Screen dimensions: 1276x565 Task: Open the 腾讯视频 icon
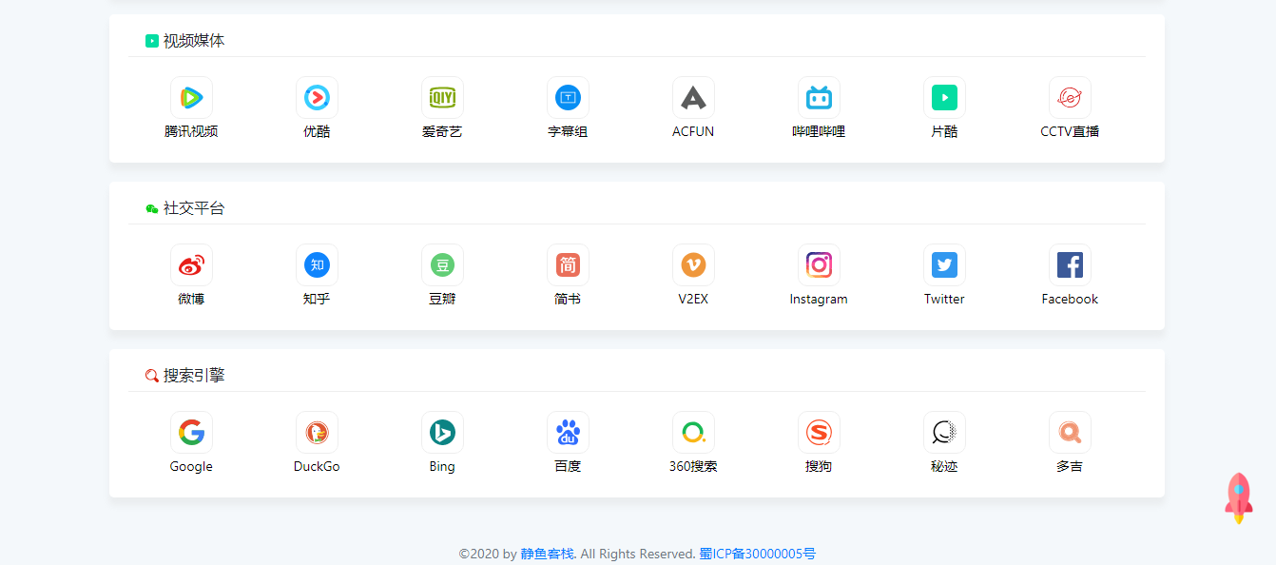pyautogui.click(x=191, y=97)
